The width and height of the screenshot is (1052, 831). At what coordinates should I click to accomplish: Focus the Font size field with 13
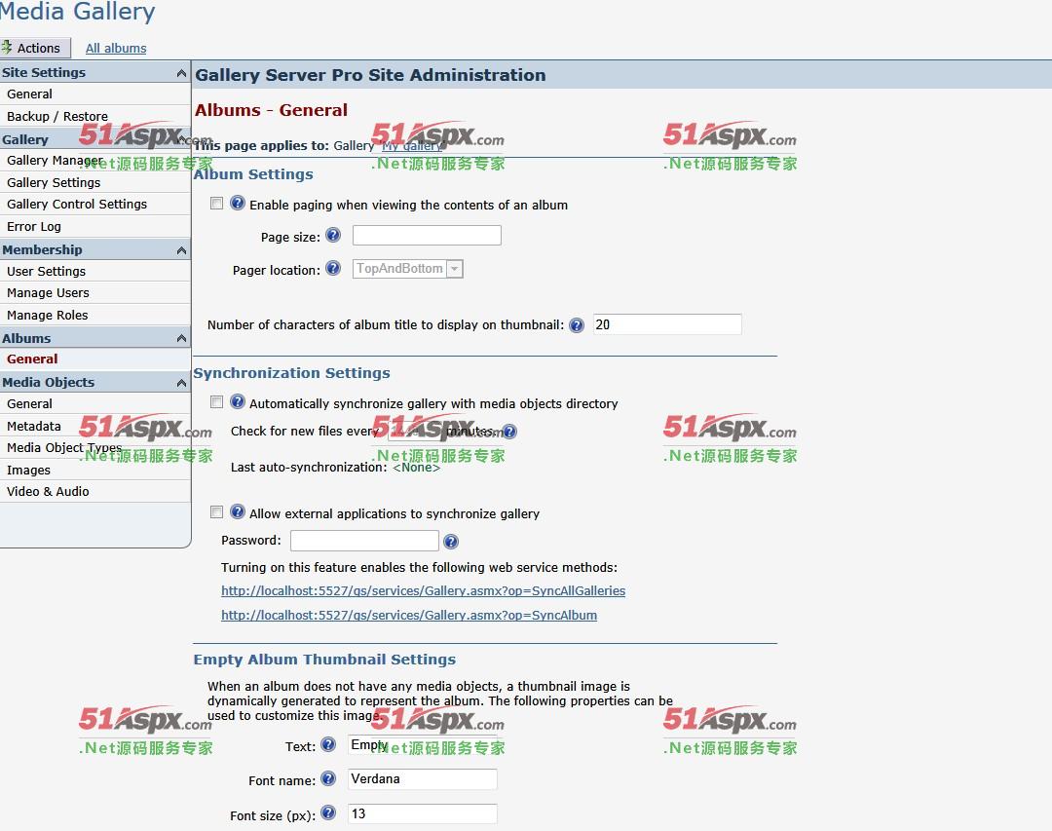point(423,813)
